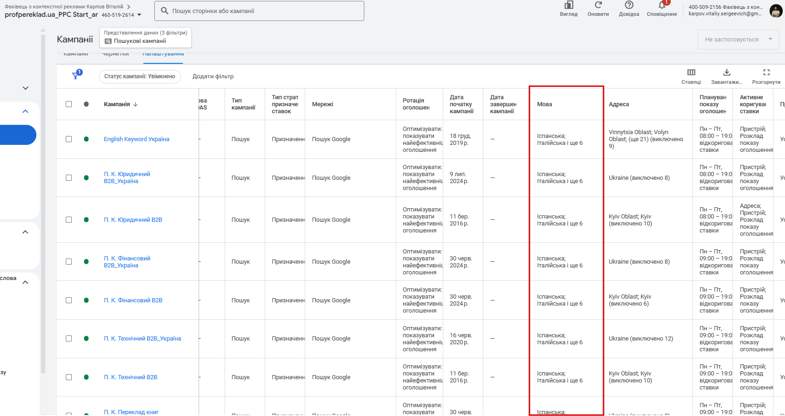Open П. К. Технічний B2B_Україна campaign link
This screenshot has width=785, height=416.
pos(142,339)
